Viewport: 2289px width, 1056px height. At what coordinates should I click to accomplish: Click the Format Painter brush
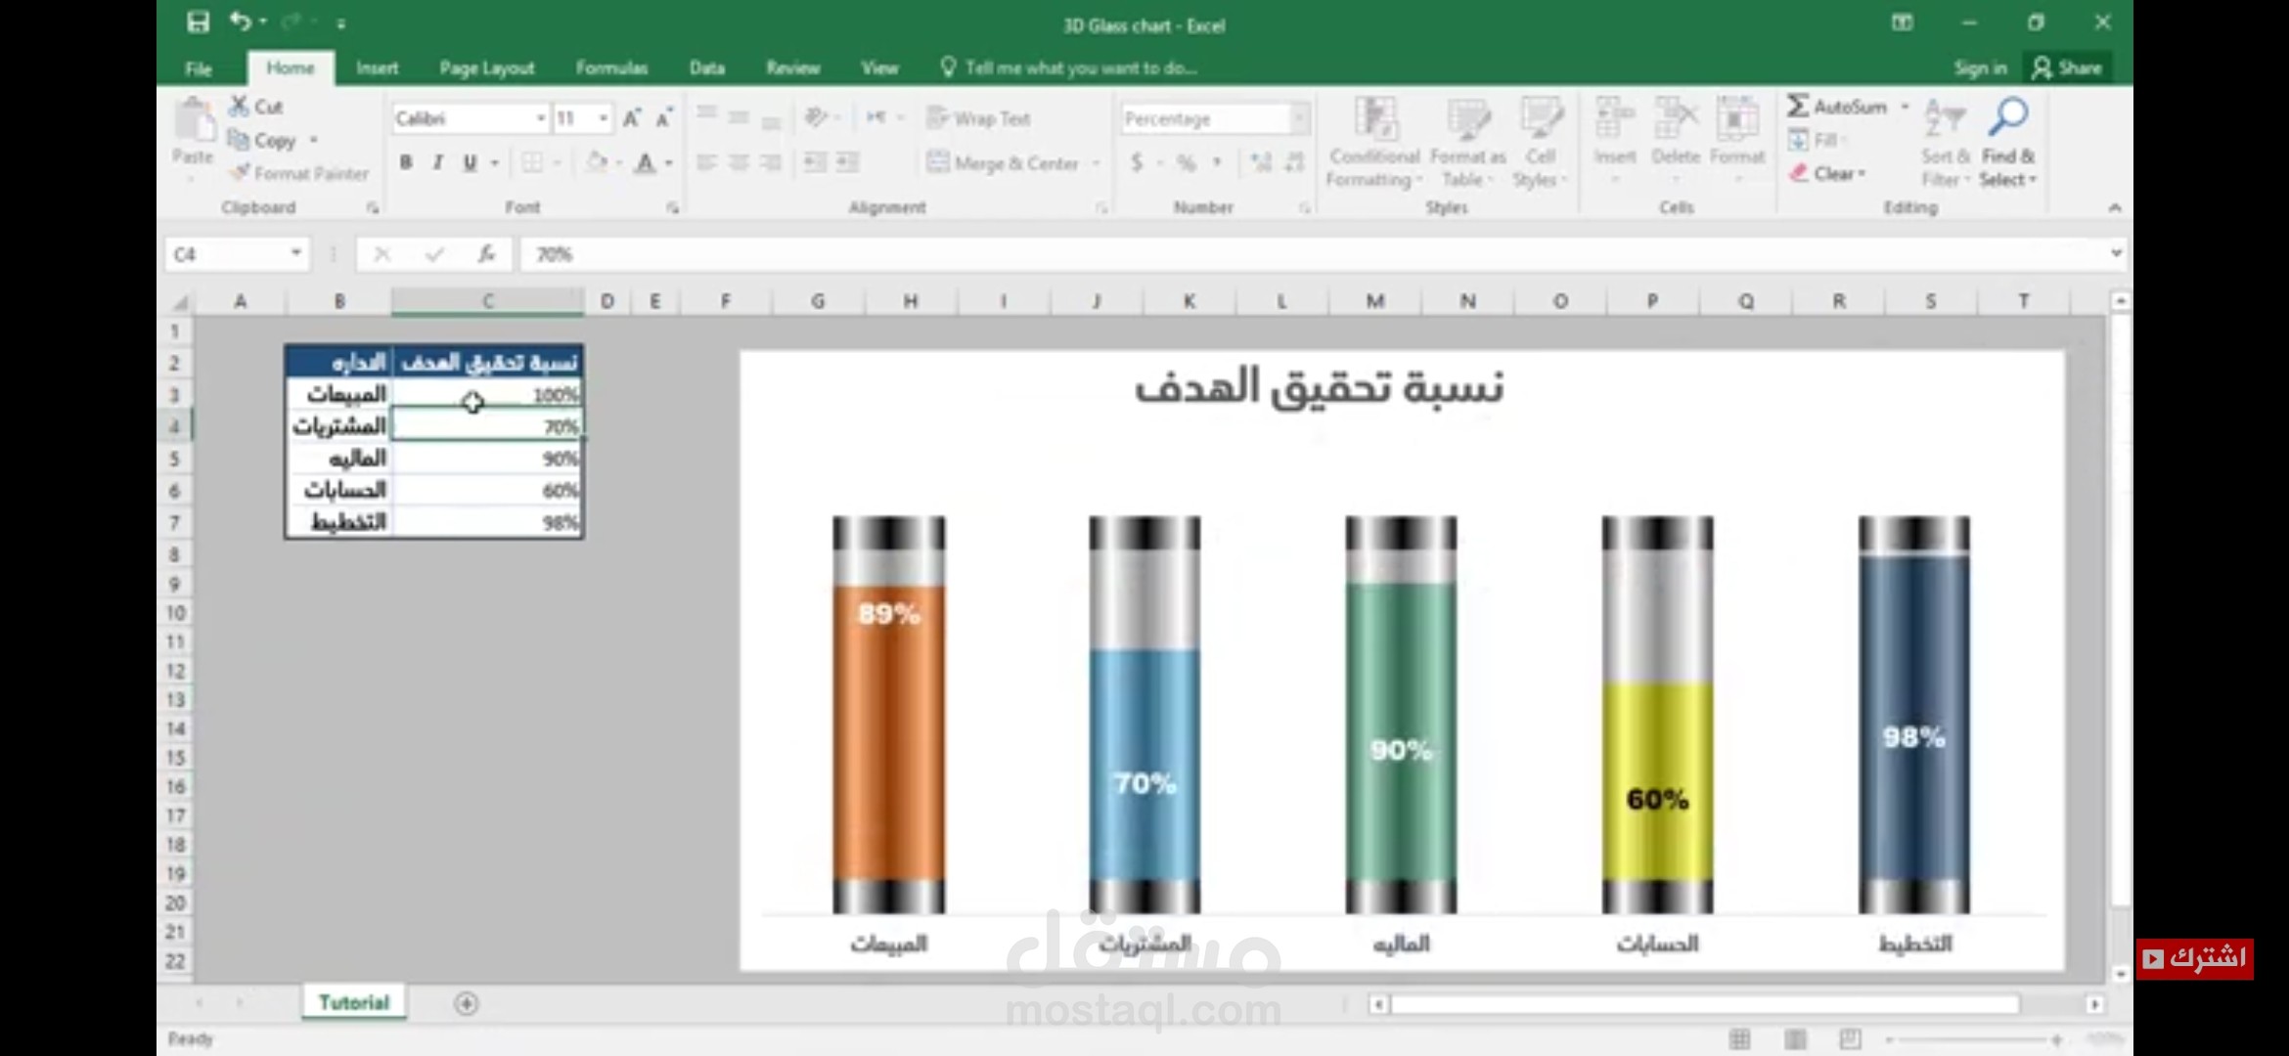pyautogui.click(x=241, y=173)
